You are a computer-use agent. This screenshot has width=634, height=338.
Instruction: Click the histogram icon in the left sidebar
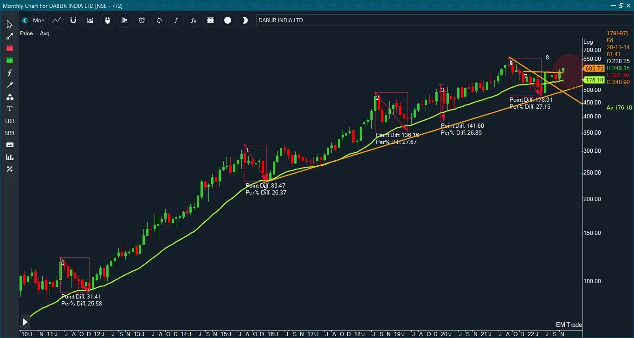click(9, 156)
